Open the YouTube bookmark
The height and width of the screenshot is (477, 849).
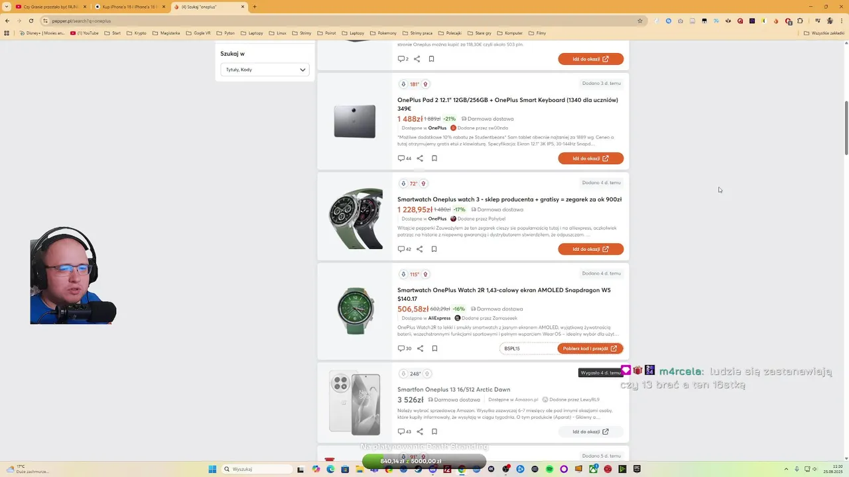[x=84, y=32]
